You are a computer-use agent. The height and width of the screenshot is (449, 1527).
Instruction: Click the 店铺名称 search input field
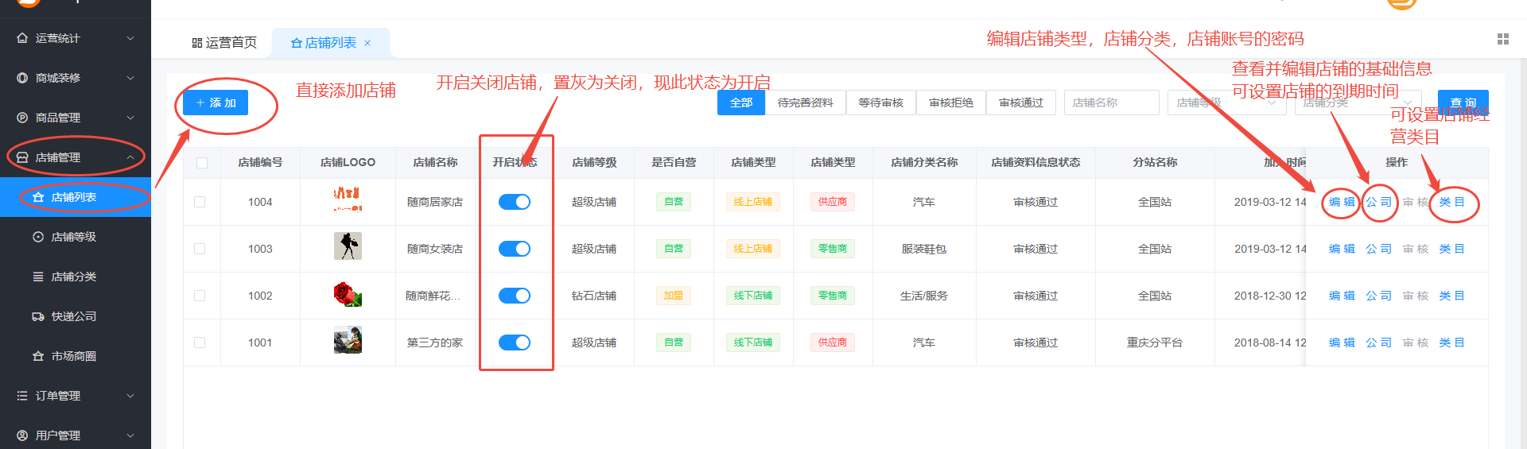1111,103
